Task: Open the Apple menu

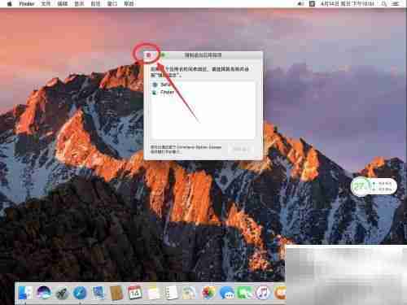Action: tap(10, 4)
